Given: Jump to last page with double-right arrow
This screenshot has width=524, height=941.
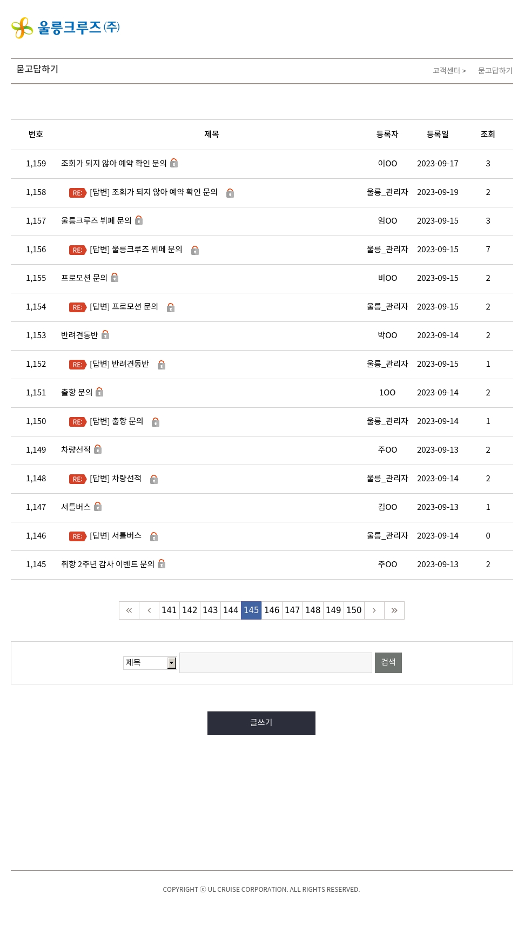Looking at the screenshot, I should coord(394,610).
